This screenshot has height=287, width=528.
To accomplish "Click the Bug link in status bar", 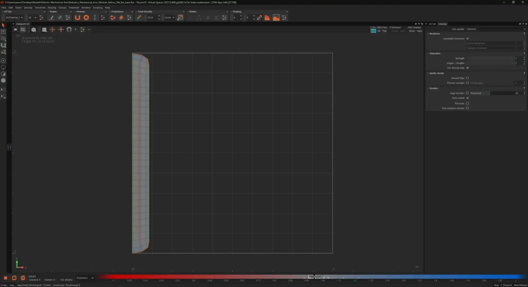I will point(496,285).
